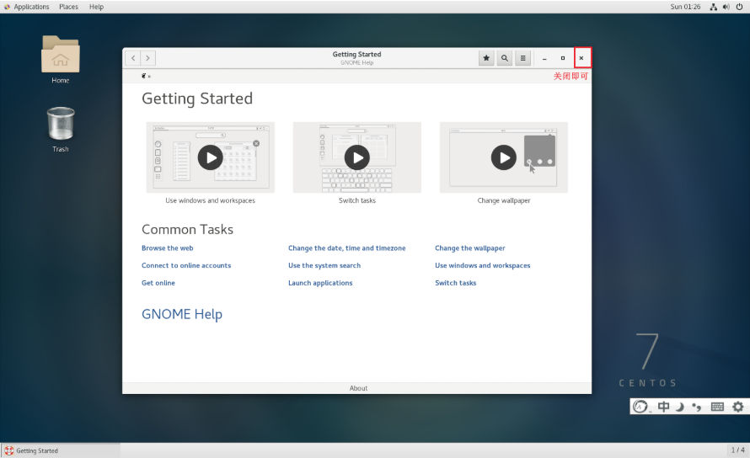Open the Change the wallpaper link
The height and width of the screenshot is (458, 750).
(469, 248)
